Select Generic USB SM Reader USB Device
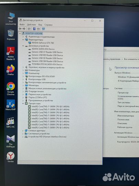Image resolution: width=139 pixels, height=186 pixels. click(x=47, y=61)
